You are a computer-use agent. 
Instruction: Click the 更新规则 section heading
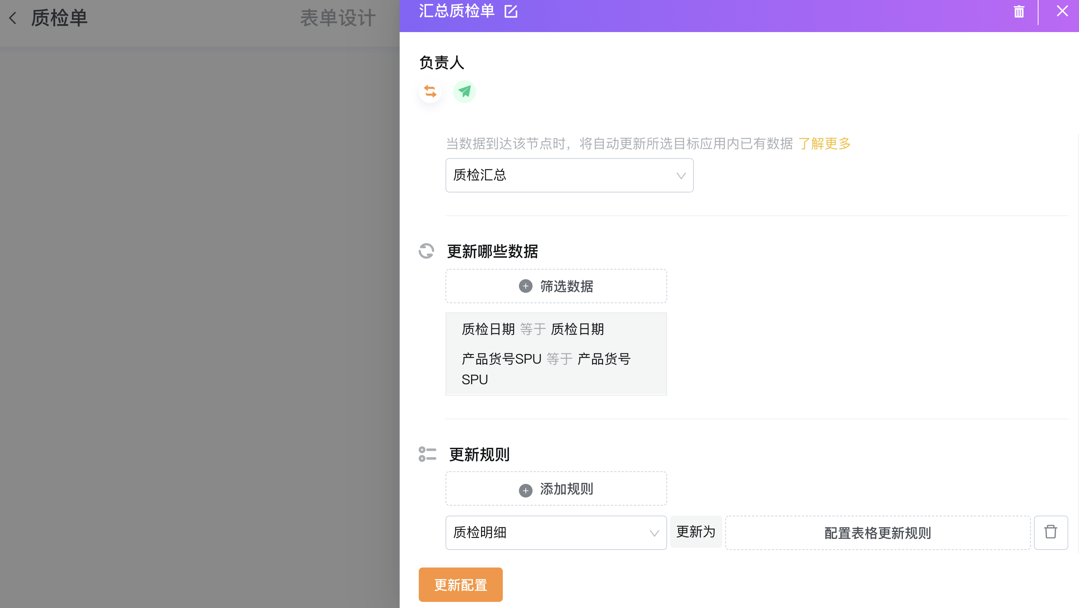point(479,455)
